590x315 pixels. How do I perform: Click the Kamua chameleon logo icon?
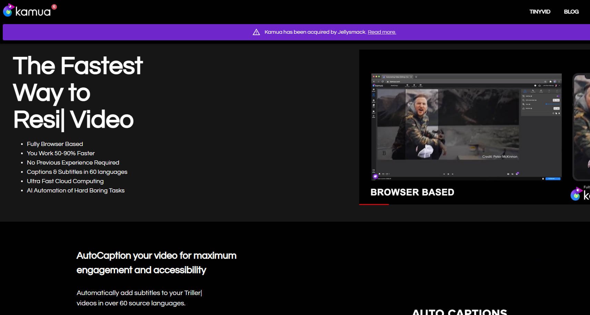tap(8, 11)
